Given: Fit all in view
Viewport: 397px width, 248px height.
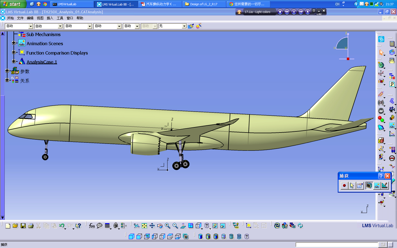Looking at the screenshot, I should pos(144,226).
